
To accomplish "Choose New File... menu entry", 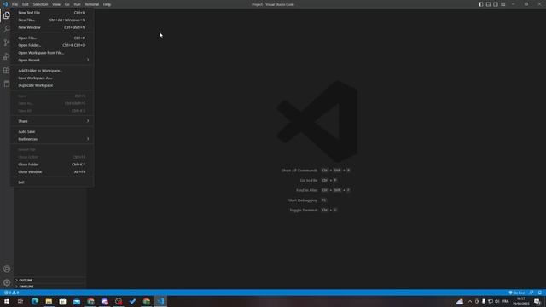I will 52,20.
